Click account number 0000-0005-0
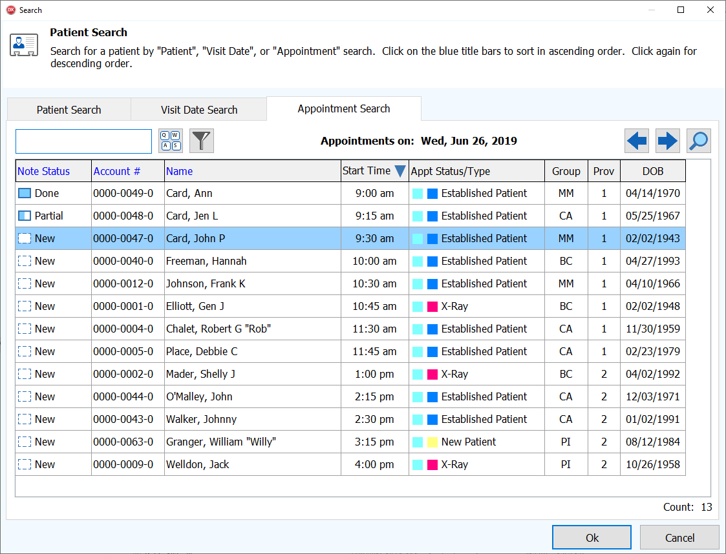 (123, 351)
